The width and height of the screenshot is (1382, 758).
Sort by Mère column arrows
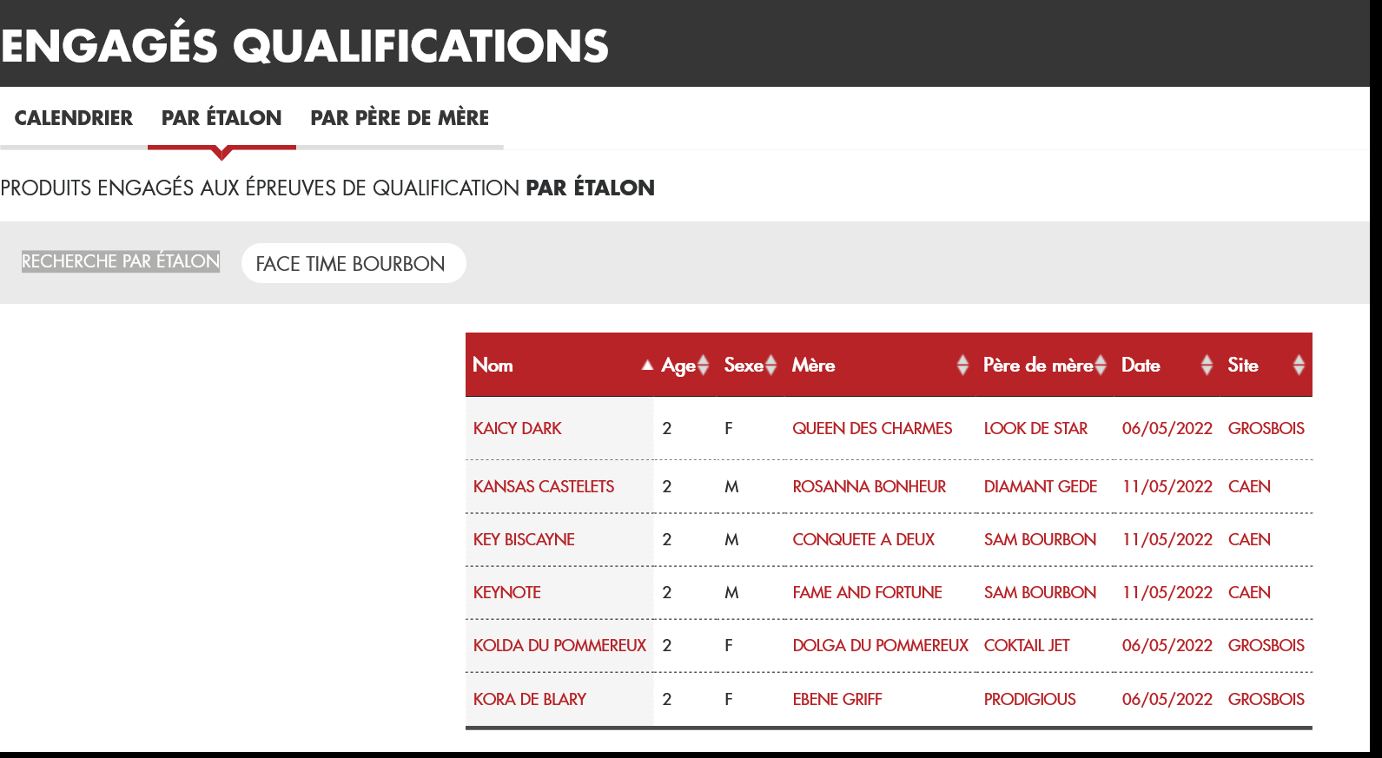pyautogui.click(x=962, y=366)
